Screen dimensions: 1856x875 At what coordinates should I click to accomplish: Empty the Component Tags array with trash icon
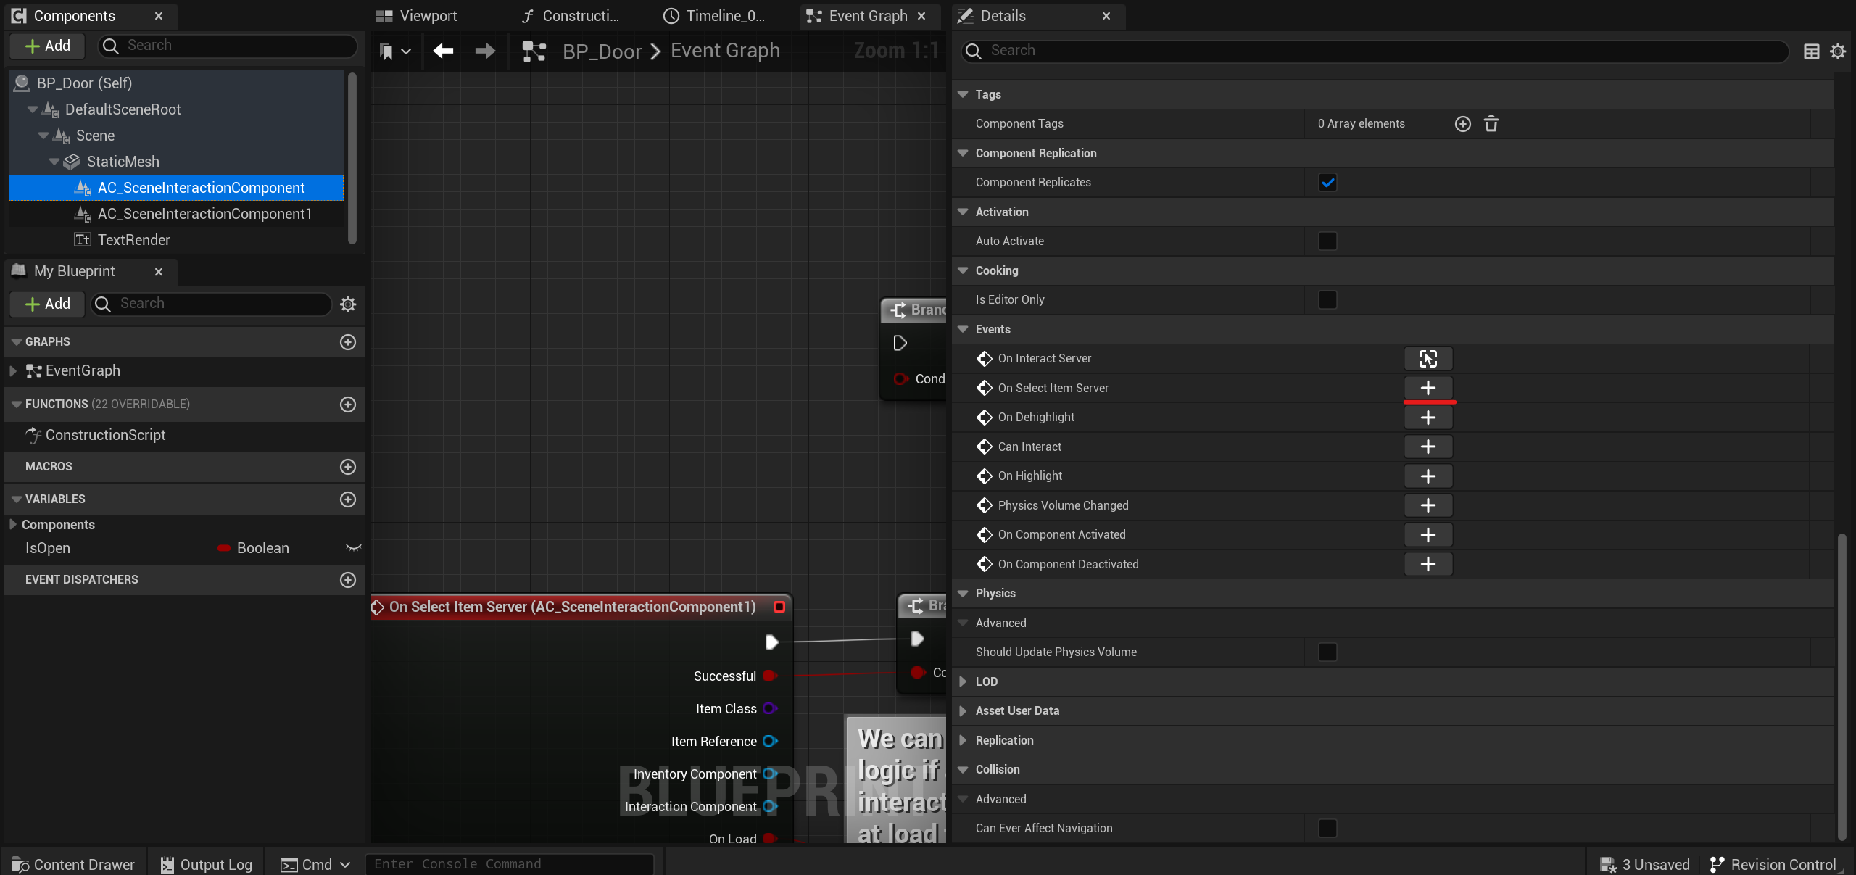tap(1491, 124)
